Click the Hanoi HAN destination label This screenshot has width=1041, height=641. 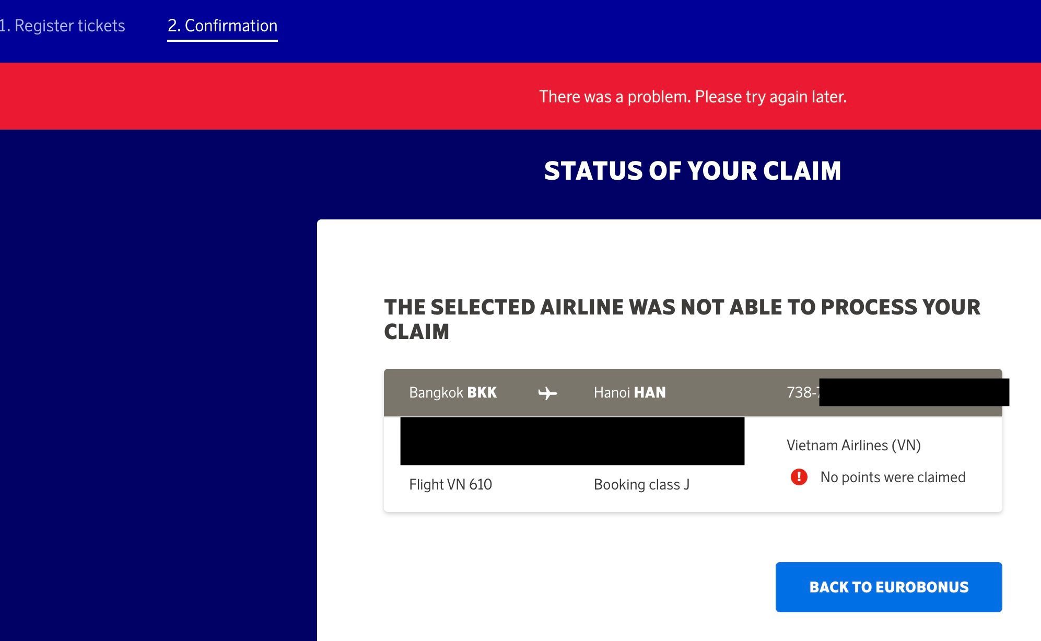click(x=630, y=392)
